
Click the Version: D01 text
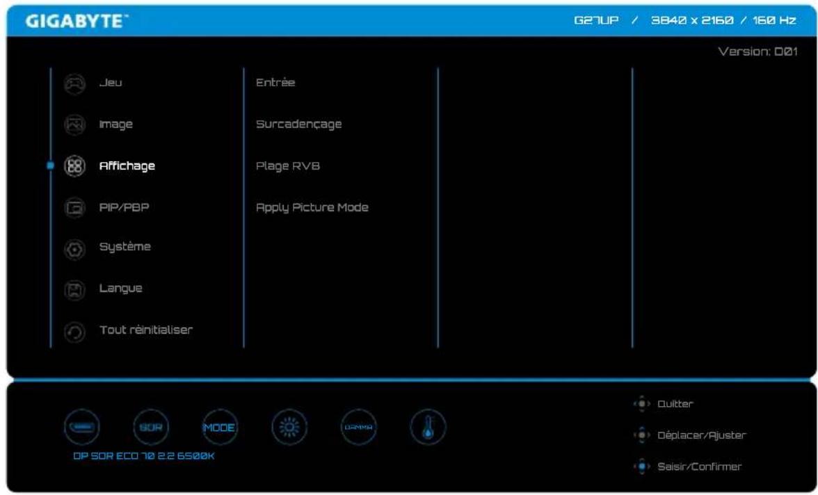tap(757, 51)
